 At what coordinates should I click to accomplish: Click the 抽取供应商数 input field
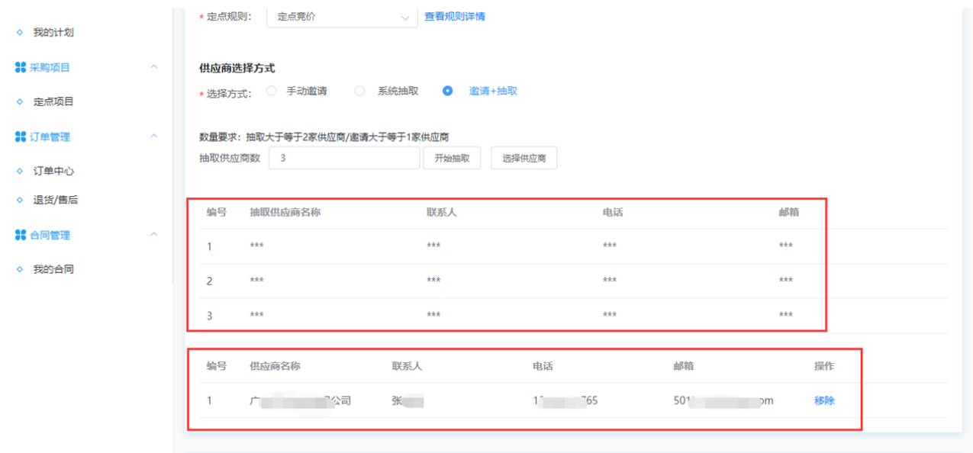344,159
